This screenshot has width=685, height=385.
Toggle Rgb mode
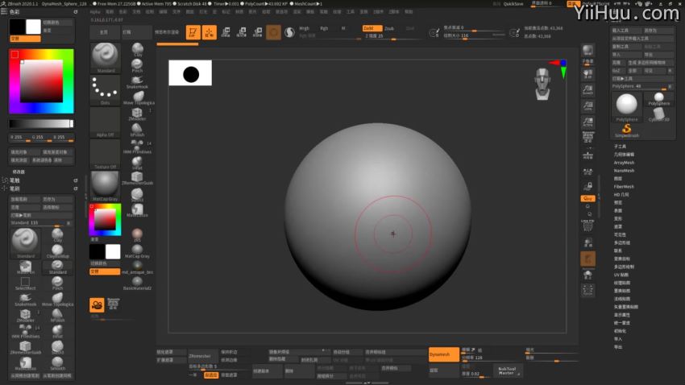[x=324, y=28]
